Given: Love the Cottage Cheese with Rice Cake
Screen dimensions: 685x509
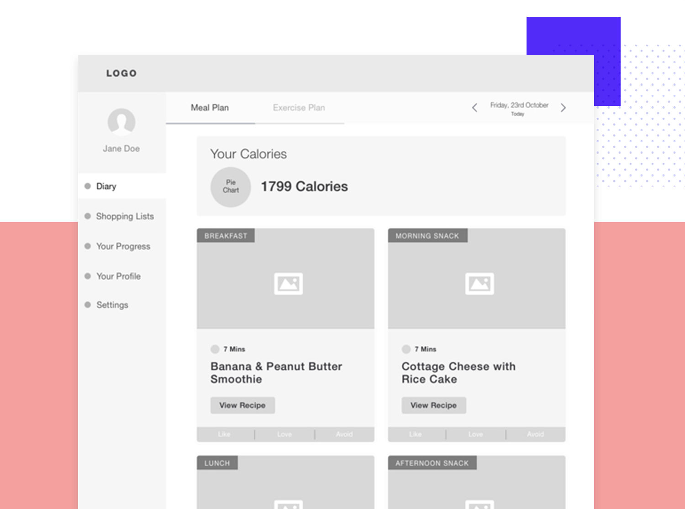Looking at the screenshot, I should click(x=476, y=434).
